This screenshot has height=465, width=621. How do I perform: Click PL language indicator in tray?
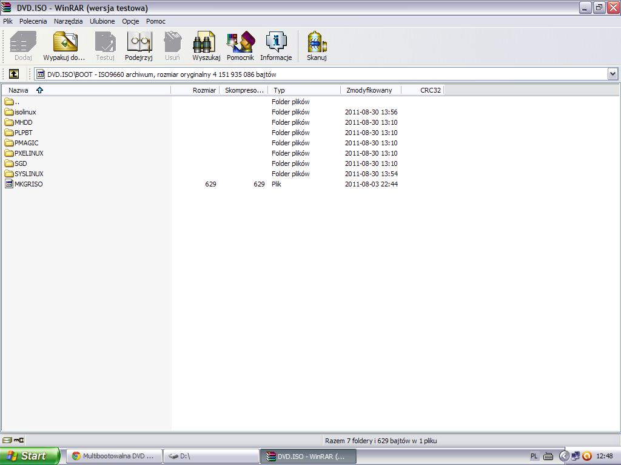[x=534, y=456]
